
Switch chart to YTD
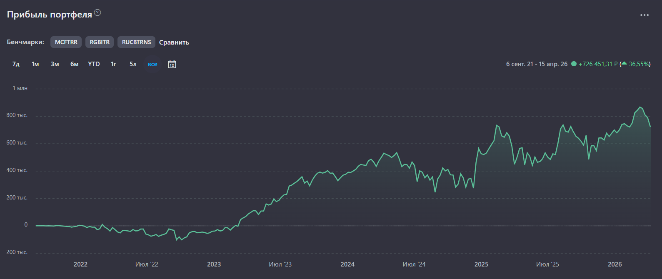(94, 64)
